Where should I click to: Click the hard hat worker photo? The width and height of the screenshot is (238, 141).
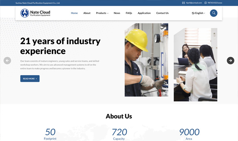click(x=146, y=60)
